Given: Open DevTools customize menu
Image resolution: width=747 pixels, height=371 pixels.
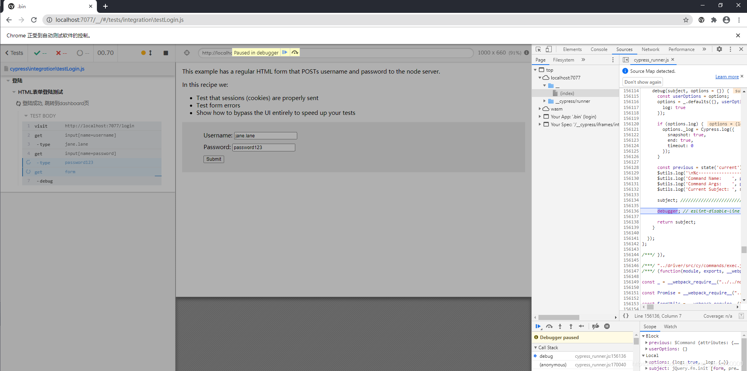Looking at the screenshot, I should click(730, 49).
